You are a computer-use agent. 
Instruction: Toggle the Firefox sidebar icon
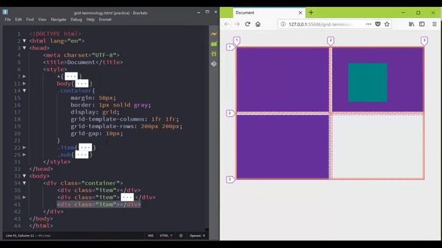(x=422, y=24)
